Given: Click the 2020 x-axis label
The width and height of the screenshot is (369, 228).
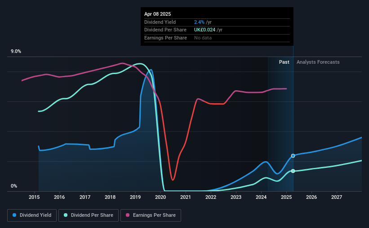Looking at the screenshot, I should click(160, 197).
